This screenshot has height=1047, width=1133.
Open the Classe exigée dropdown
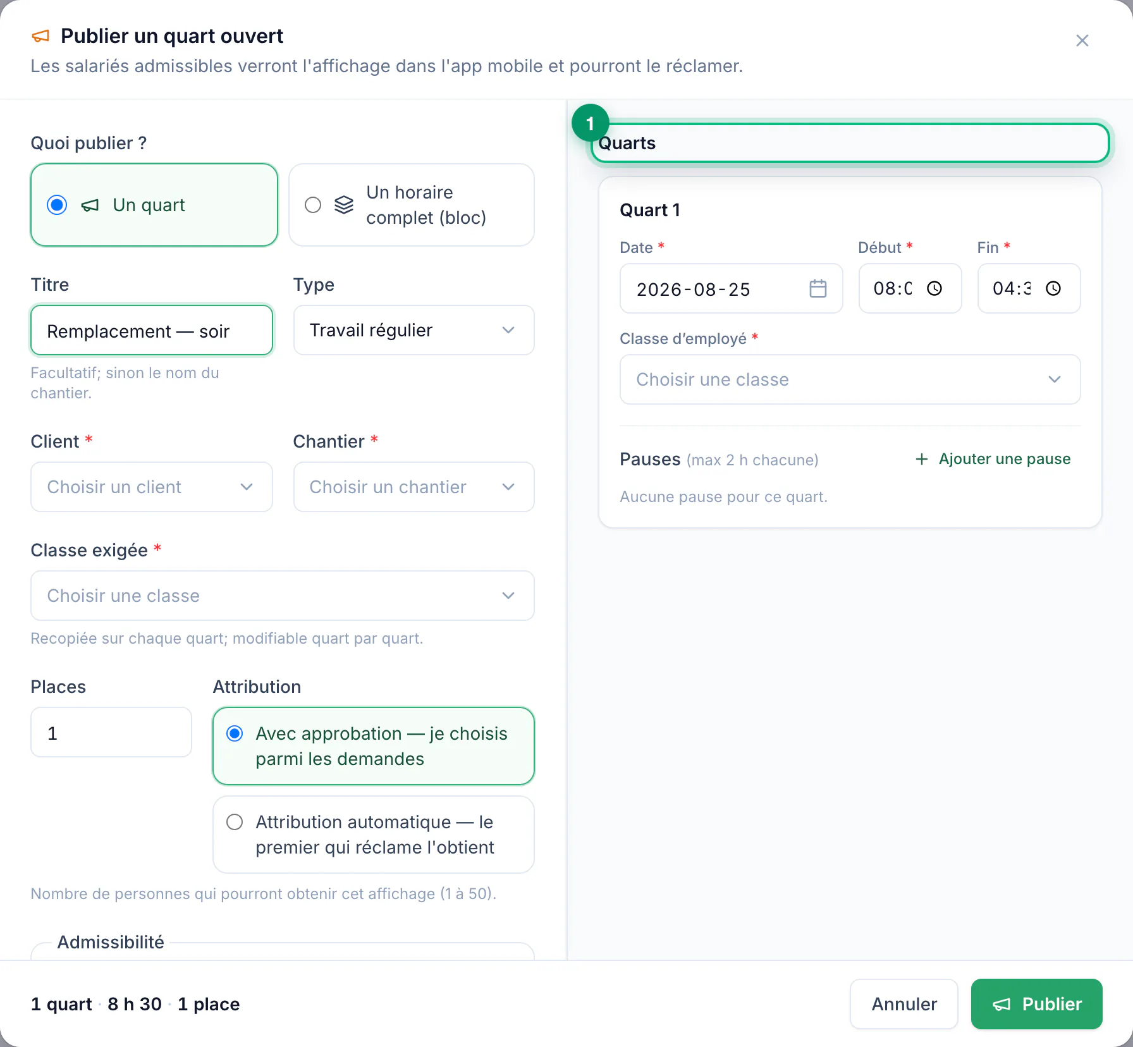283,596
